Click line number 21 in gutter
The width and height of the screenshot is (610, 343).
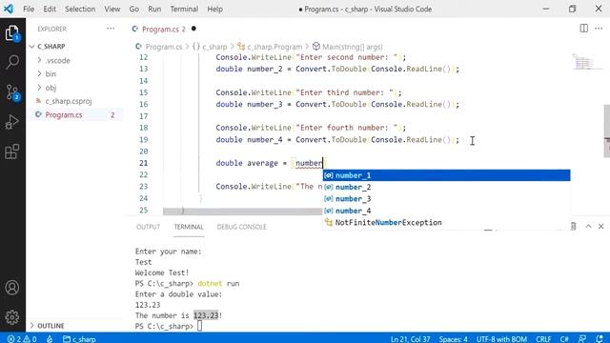pyautogui.click(x=144, y=163)
